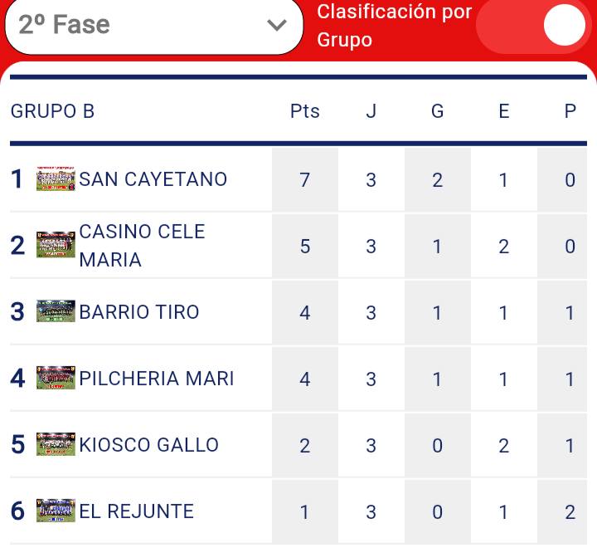Select the BARRIO TIRO team name
597x548 pixels.
pyautogui.click(x=139, y=312)
